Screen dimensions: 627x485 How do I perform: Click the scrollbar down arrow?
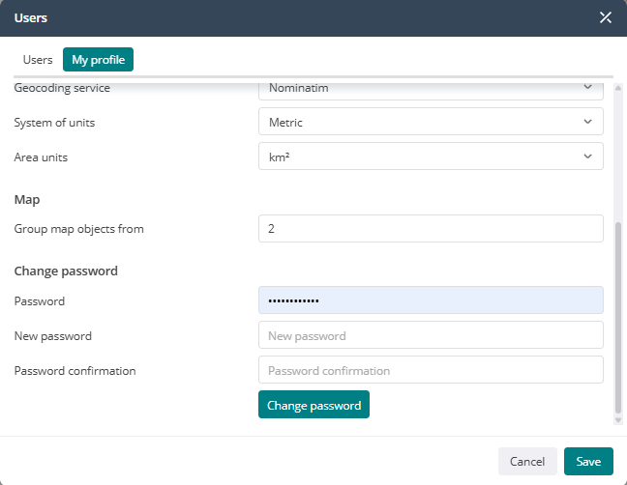(618, 420)
